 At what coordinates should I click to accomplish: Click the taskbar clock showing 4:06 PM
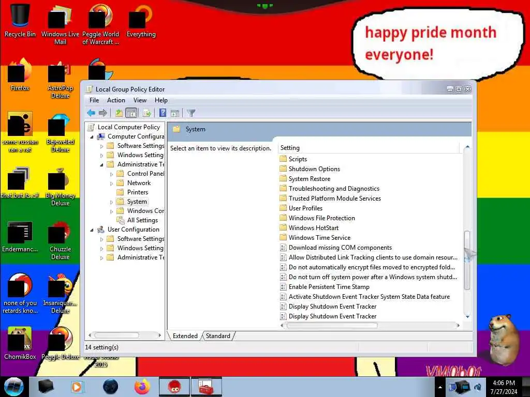click(x=504, y=387)
